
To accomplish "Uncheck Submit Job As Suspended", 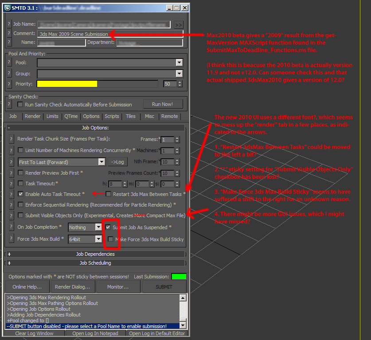I will click(x=108, y=227).
